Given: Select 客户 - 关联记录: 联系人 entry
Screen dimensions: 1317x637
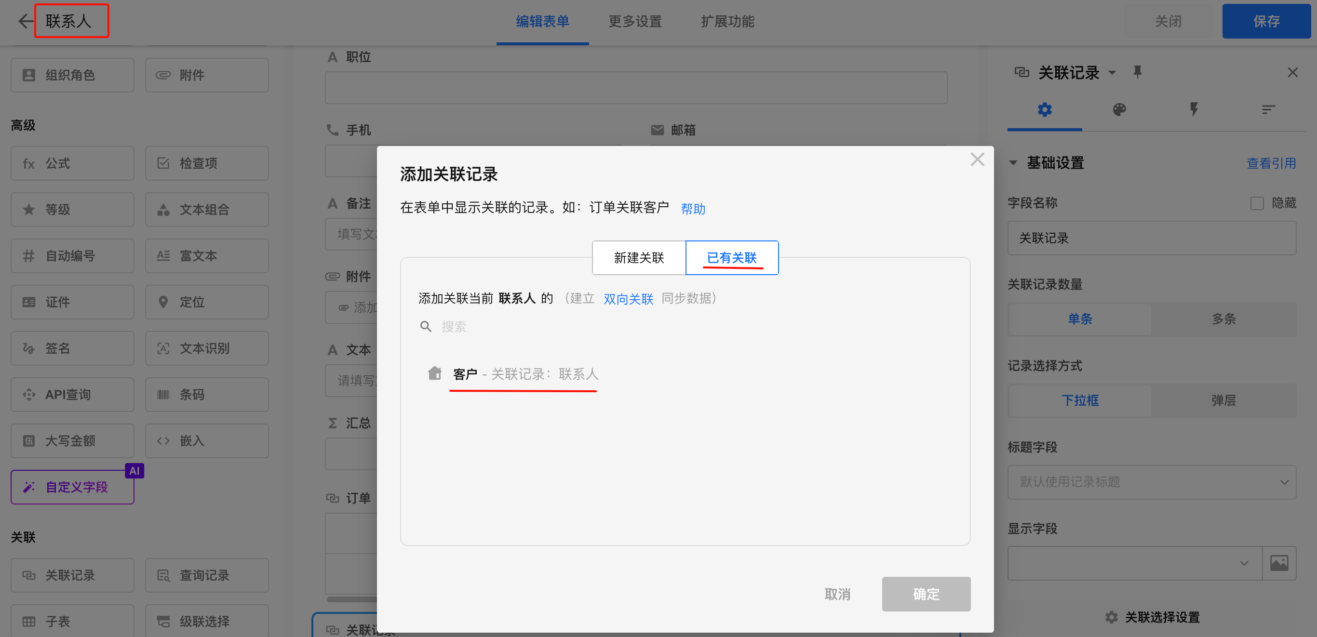Looking at the screenshot, I should pos(524,374).
